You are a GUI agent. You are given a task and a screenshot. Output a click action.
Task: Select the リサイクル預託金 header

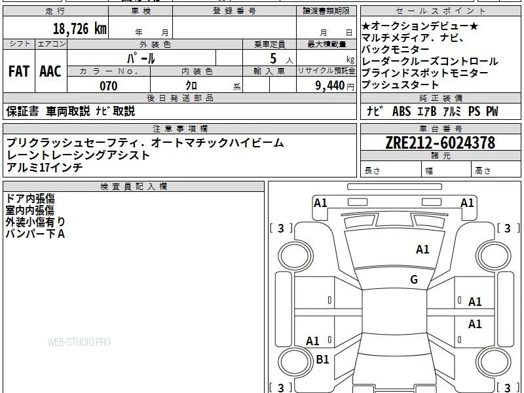[326, 71]
